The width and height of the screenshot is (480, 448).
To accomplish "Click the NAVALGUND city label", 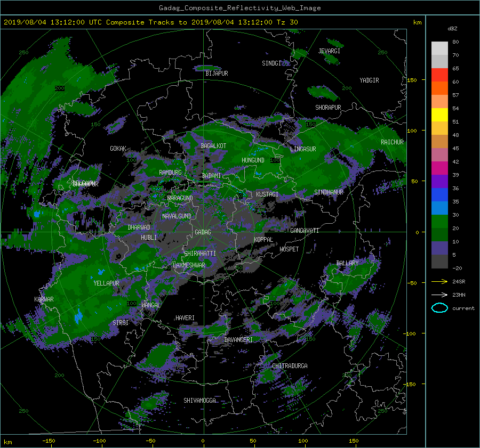I will pyautogui.click(x=177, y=216).
